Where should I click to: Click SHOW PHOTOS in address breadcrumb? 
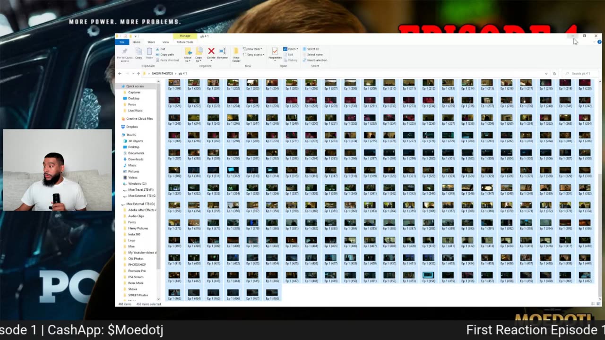pyautogui.click(x=162, y=74)
